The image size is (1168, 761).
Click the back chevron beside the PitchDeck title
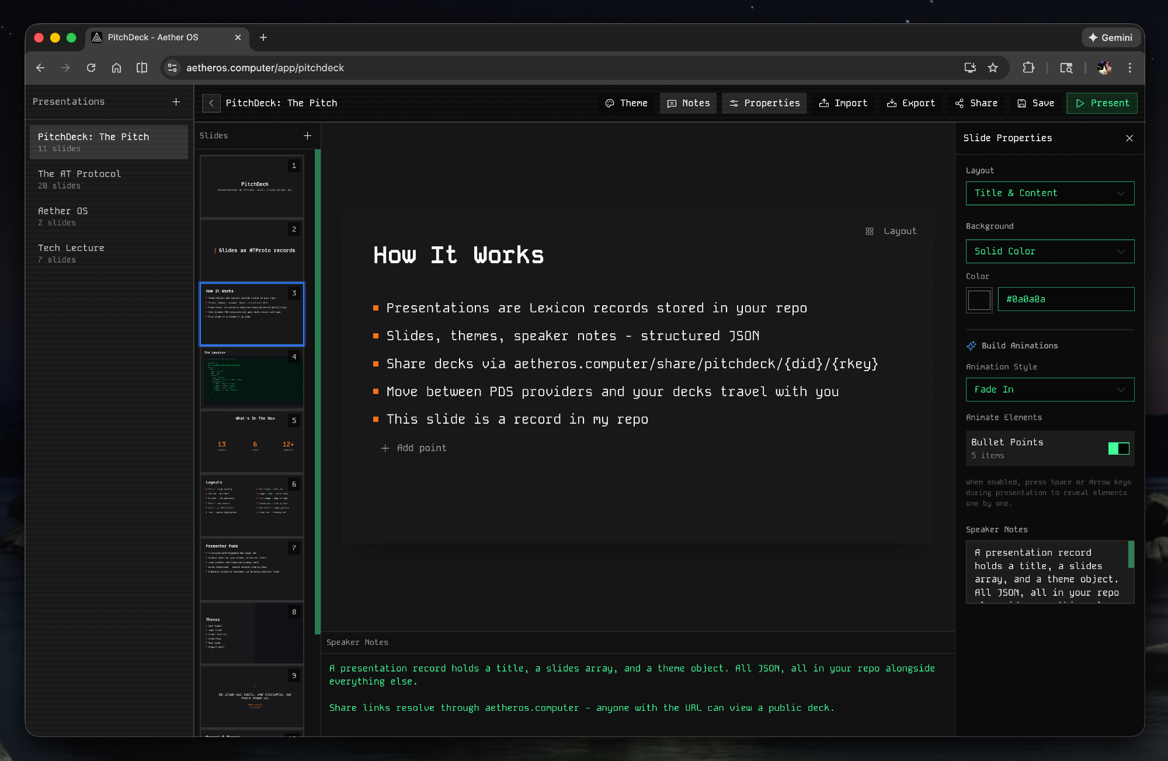[x=211, y=103]
